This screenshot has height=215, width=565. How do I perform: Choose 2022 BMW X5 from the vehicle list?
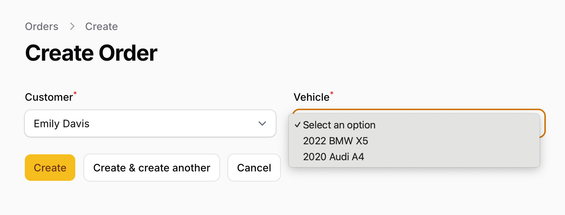(x=335, y=141)
